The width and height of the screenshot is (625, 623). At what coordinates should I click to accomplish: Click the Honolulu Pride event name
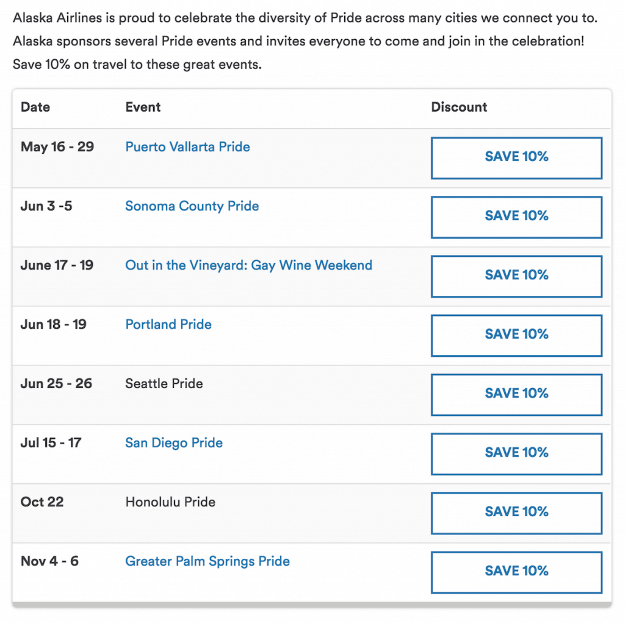pyautogui.click(x=170, y=502)
